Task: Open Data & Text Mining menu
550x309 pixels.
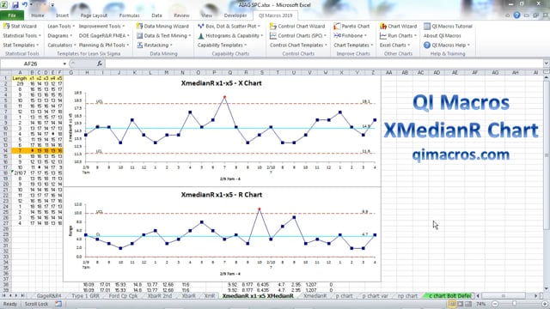Action: coord(164,36)
